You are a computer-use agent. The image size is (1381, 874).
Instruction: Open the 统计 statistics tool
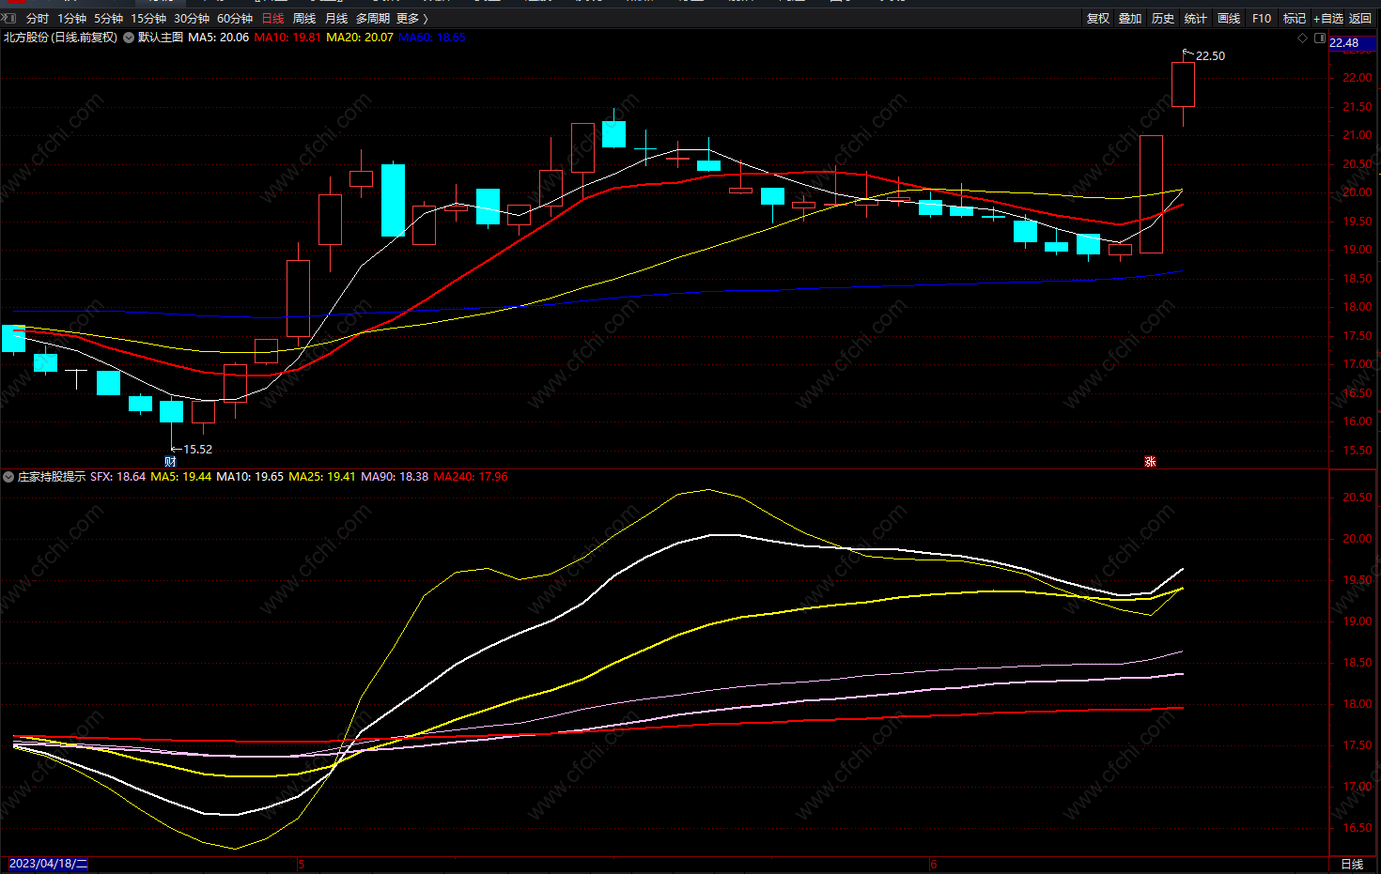click(x=1196, y=18)
